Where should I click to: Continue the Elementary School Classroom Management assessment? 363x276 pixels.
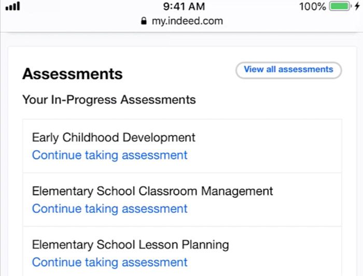click(109, 209)
